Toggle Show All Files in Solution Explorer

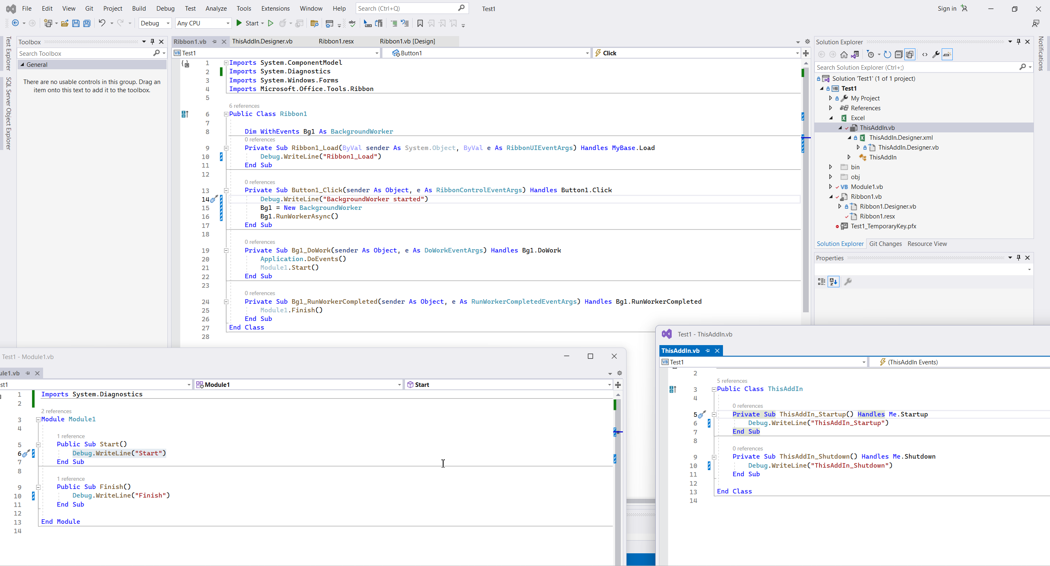pyautogui.click(x=910, y=55)
